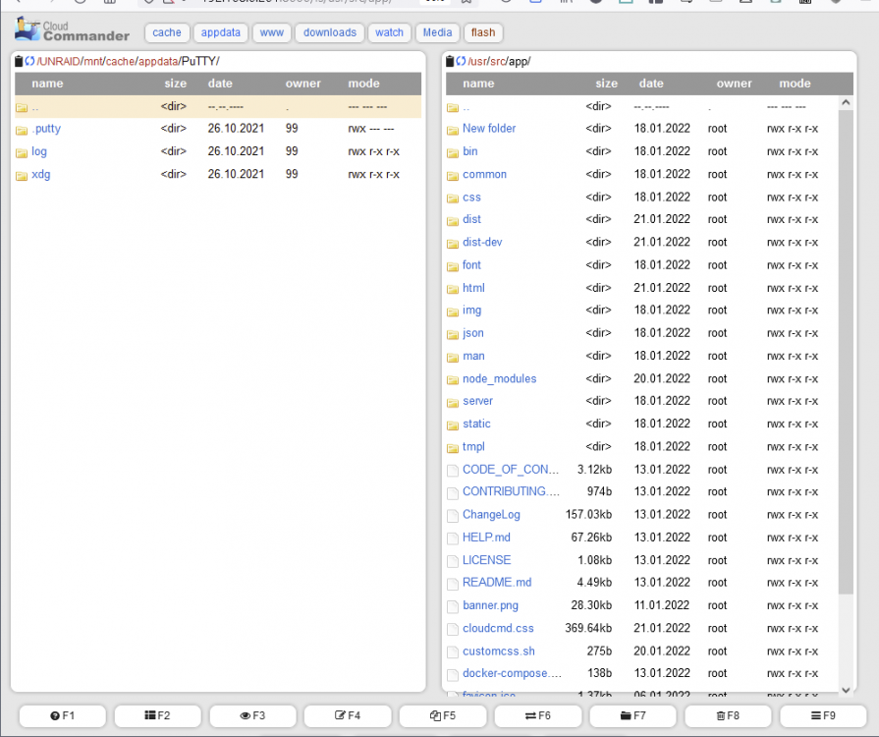Click the Cloud Commander logo
Viewport: 879px width, 737px height.
(x=72, y=30)
